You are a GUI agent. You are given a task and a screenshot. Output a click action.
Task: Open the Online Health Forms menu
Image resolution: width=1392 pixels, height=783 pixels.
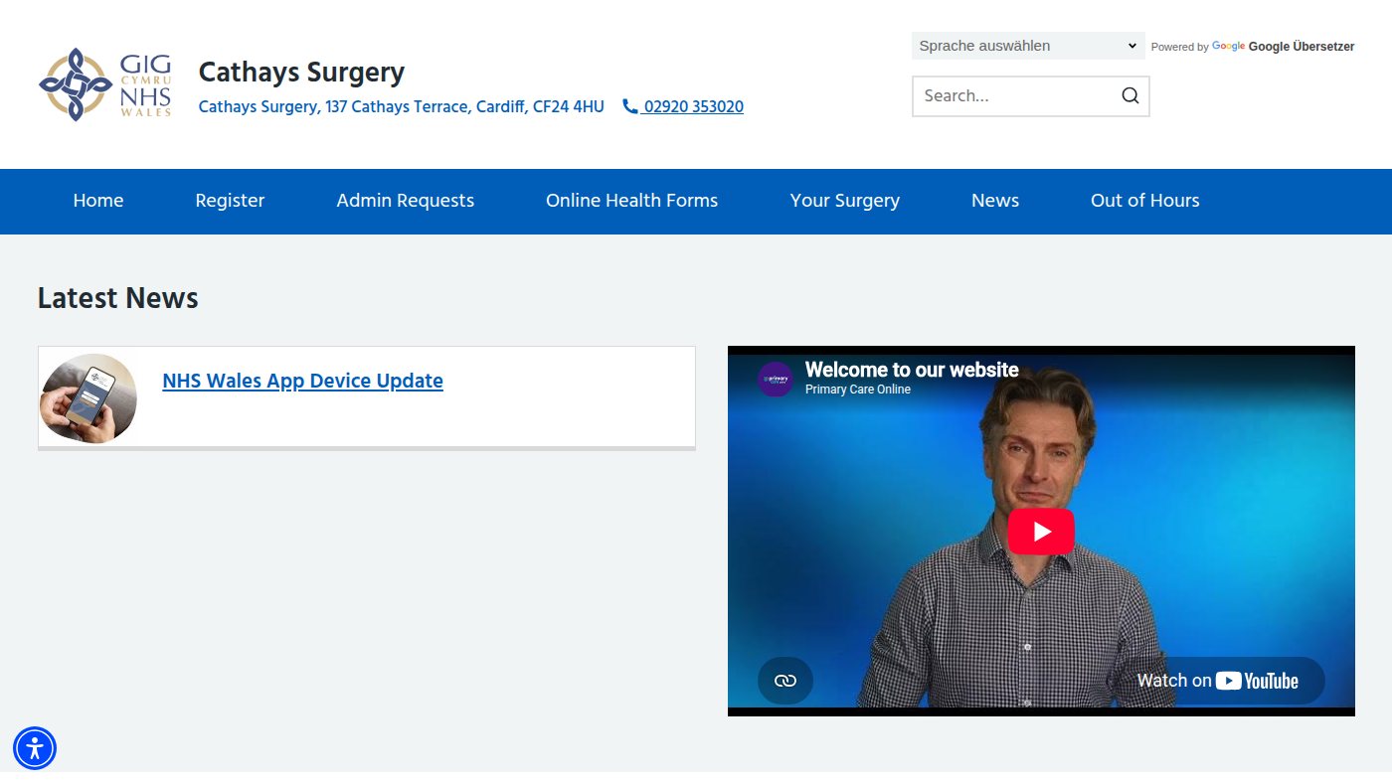coord(631,201)
